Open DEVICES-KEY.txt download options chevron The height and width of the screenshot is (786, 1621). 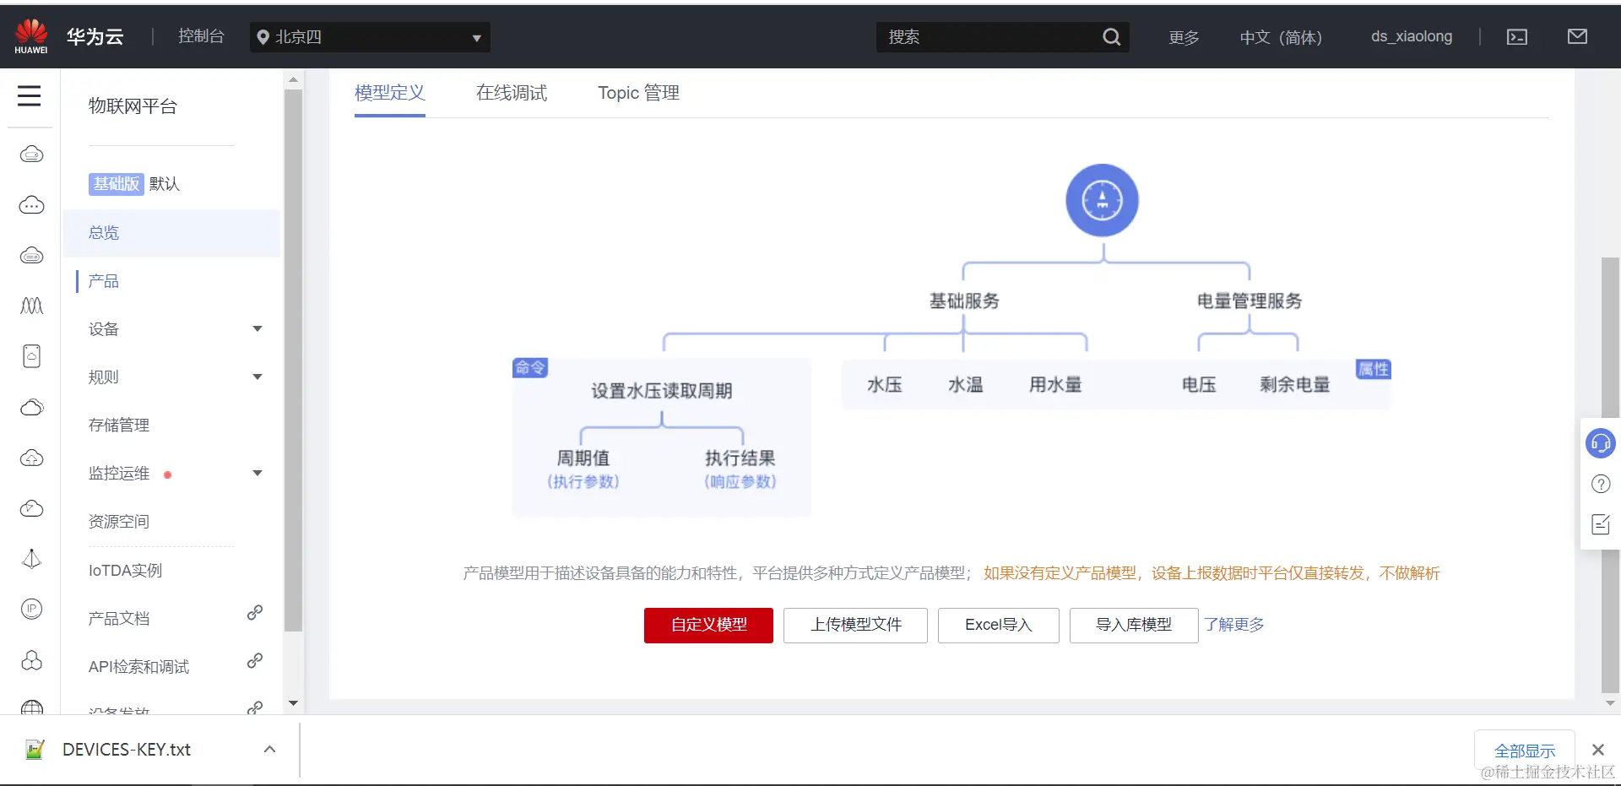(269, 749)
